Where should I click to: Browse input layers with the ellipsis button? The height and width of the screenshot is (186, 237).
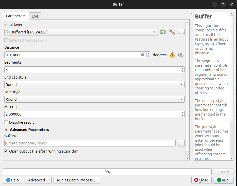tap(181, 32)
